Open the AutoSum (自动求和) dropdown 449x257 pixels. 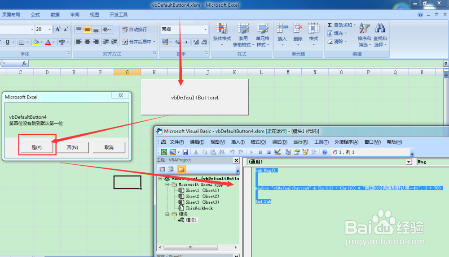(x=355, y=25)
